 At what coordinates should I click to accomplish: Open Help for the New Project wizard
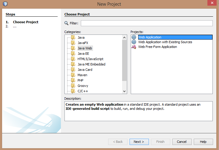[203, 142]
